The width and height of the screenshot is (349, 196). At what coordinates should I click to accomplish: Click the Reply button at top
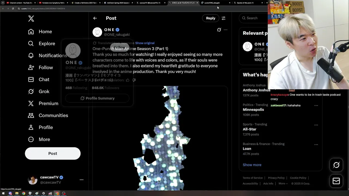click(210, 18)
